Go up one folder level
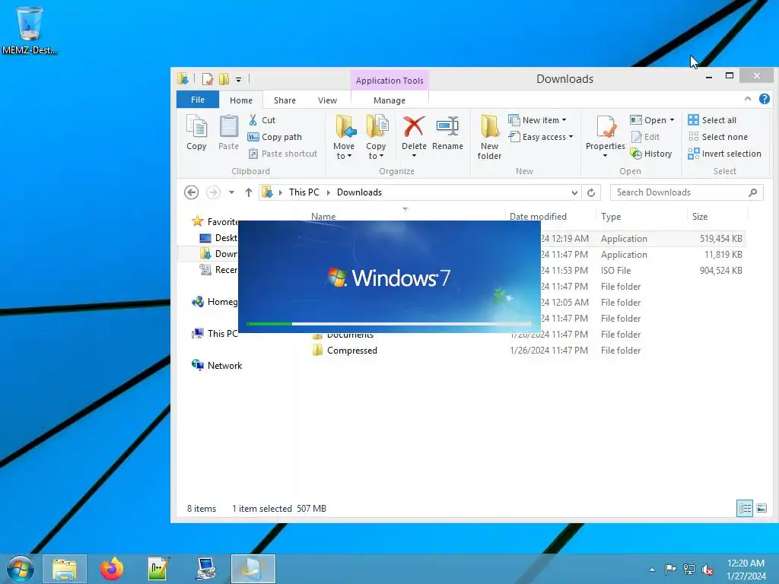 [x=249, y=192]
